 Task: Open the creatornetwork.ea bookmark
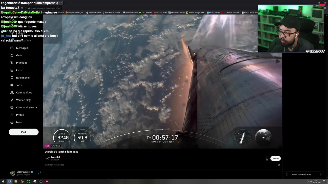(94, 13)
